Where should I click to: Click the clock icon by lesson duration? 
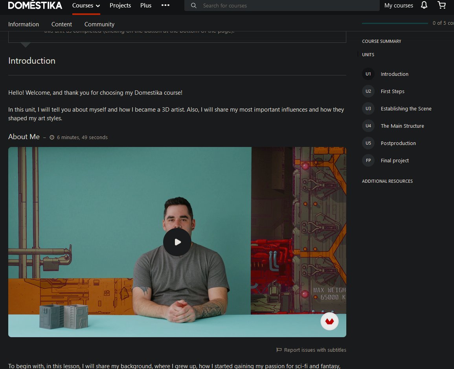(52, 138)
